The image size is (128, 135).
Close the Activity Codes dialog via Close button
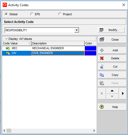(x=112, y=40)
